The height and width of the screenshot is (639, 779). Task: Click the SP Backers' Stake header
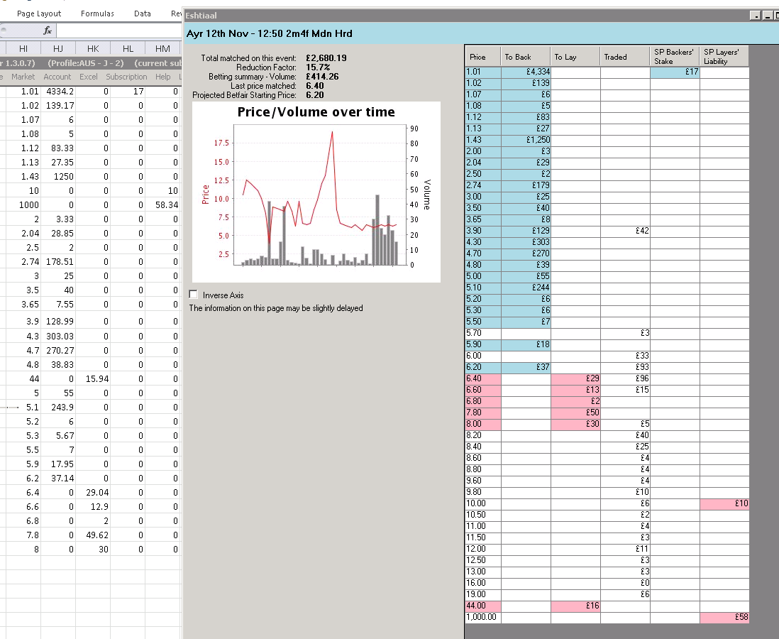pyautogui.click(x=675, y=57)
